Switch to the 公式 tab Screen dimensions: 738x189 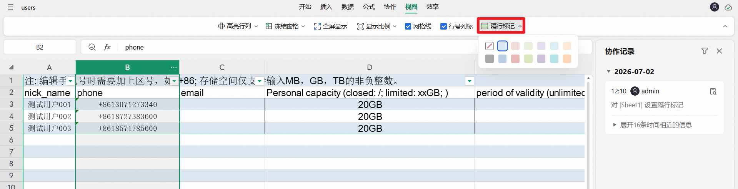click(369, 7)
